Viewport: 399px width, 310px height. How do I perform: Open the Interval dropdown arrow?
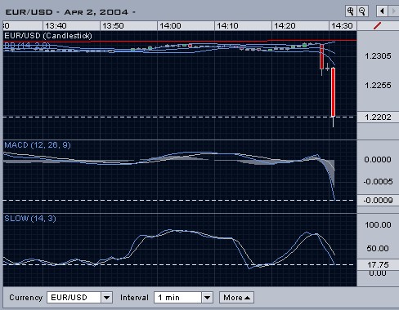point(207,297)
